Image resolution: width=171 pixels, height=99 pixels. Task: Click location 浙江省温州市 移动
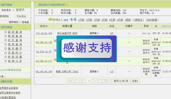coord(67,33)
